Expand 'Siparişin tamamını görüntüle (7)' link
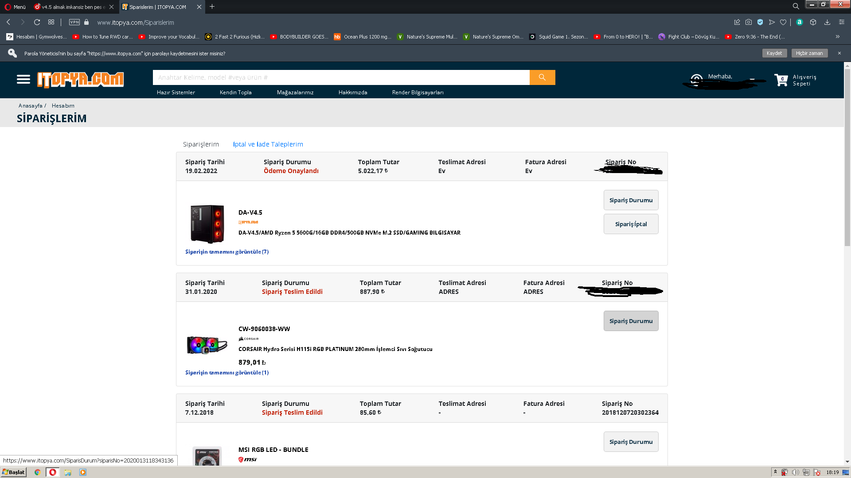851x478 pixels. point(227,252)
